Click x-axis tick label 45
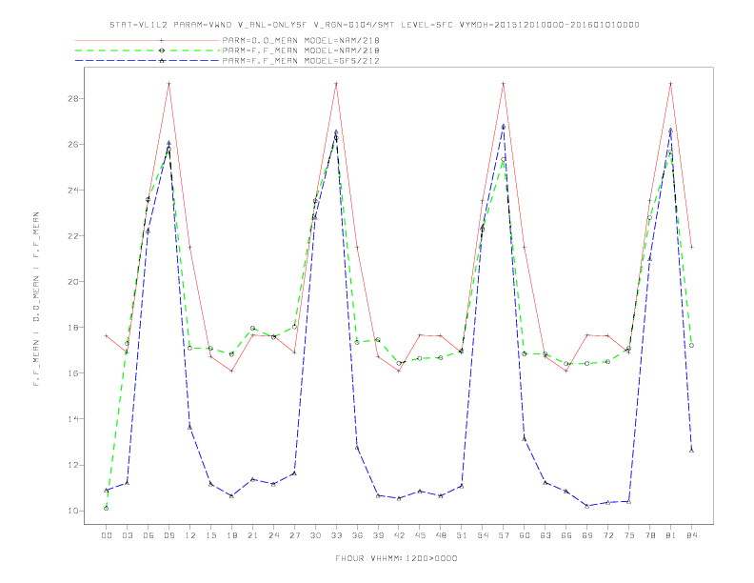This screenshot has width=754, height=583. 420,535
